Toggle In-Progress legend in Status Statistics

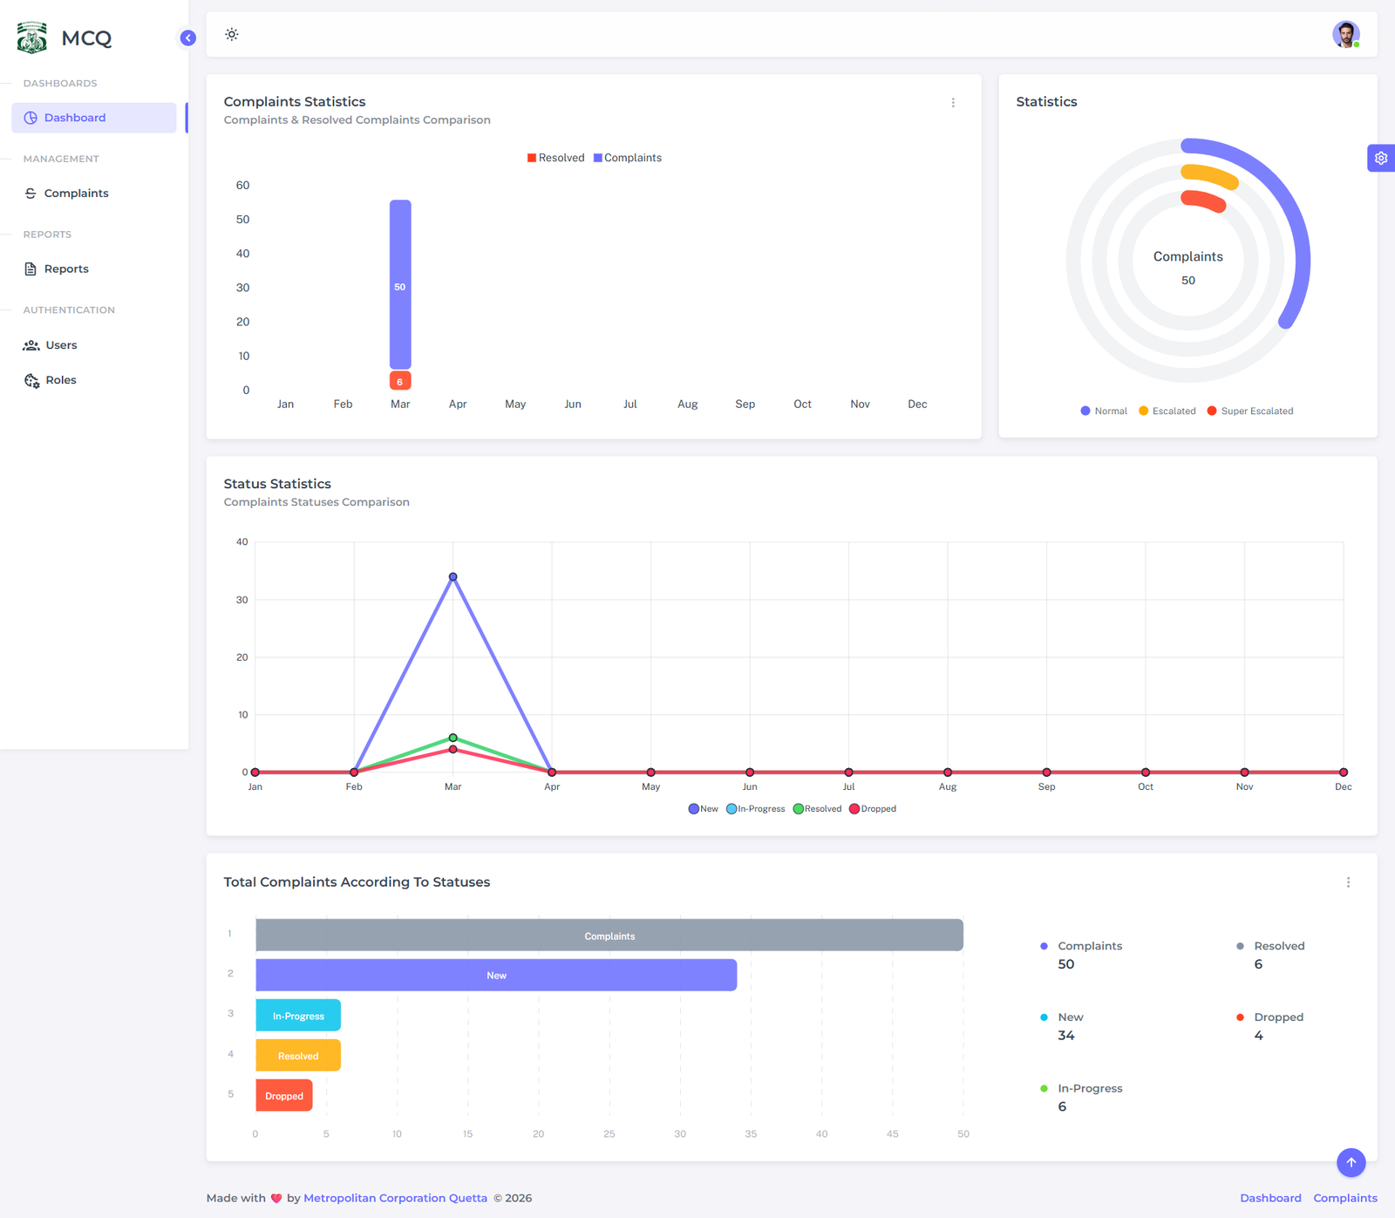tap(756, 809)
